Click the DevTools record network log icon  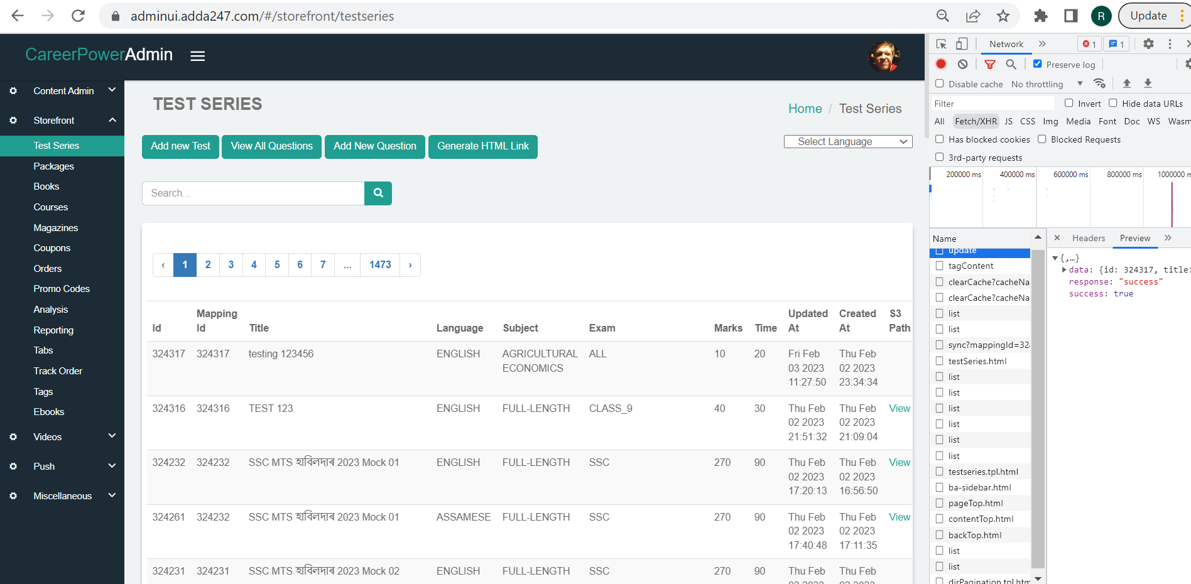click(941, 64)
